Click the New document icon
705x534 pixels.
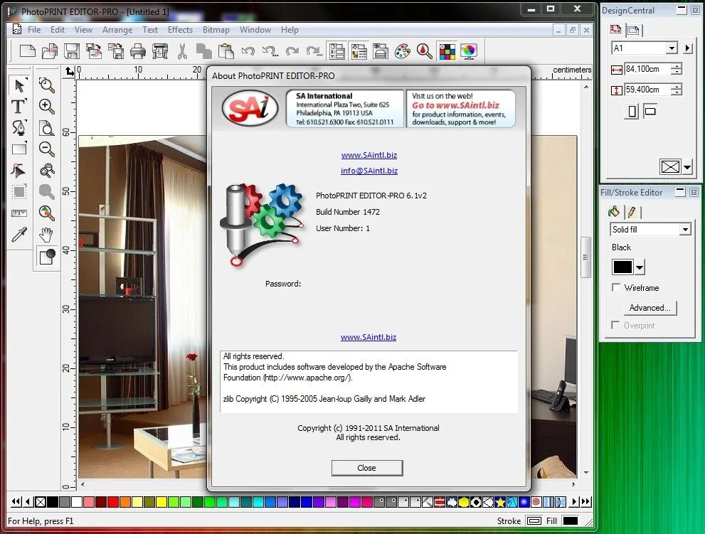pos(28,51)
